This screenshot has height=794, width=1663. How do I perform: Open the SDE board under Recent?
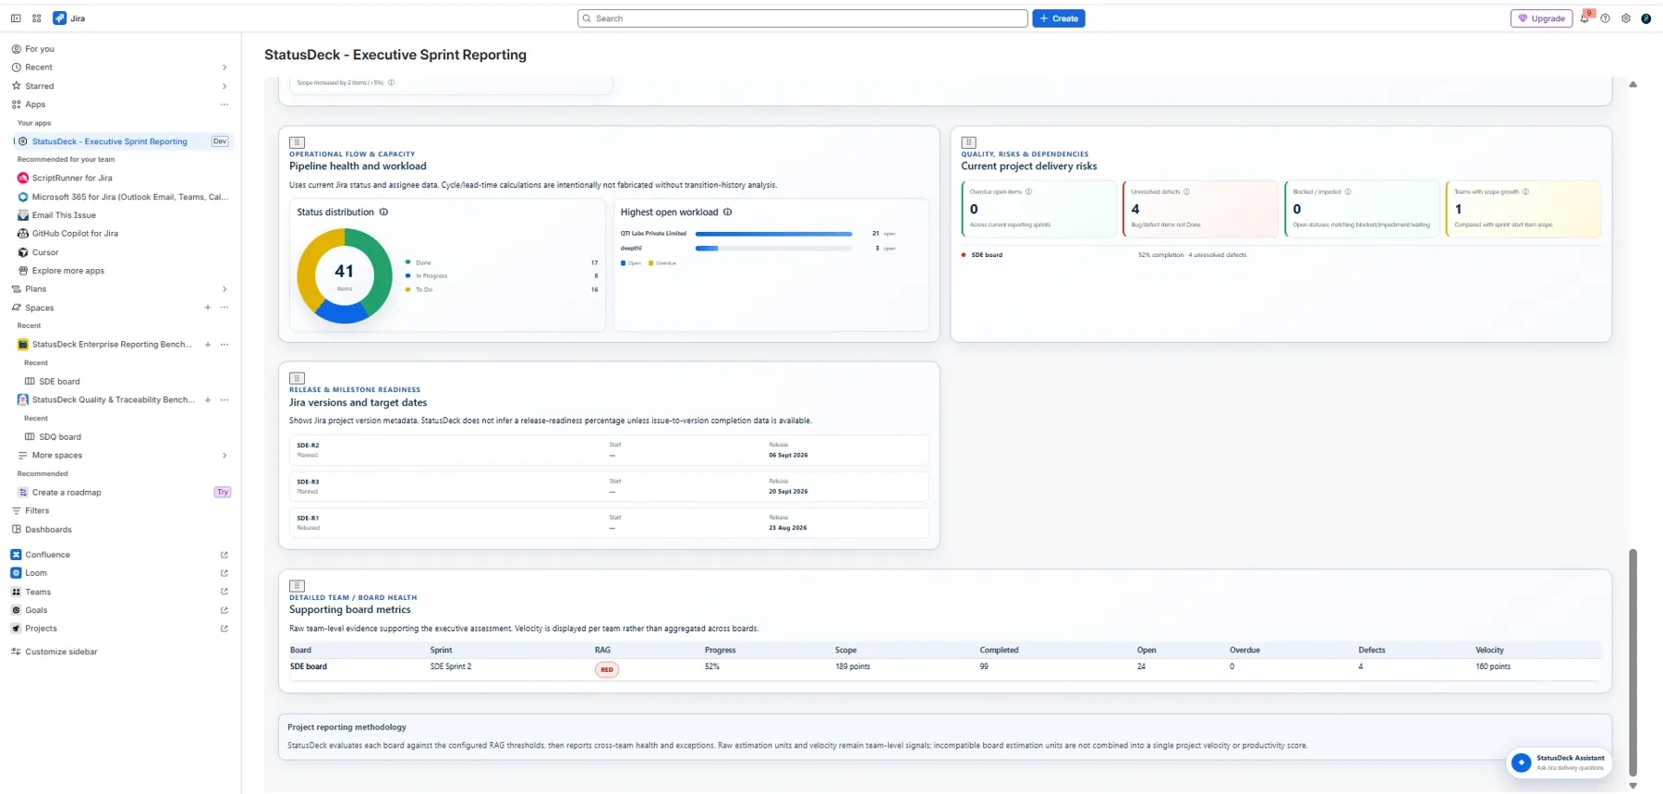pos(59,382)
